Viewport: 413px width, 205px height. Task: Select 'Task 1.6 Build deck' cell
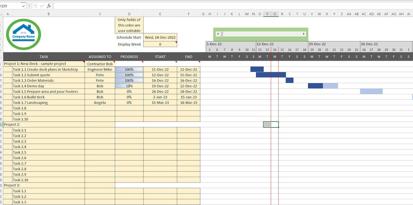49,97
